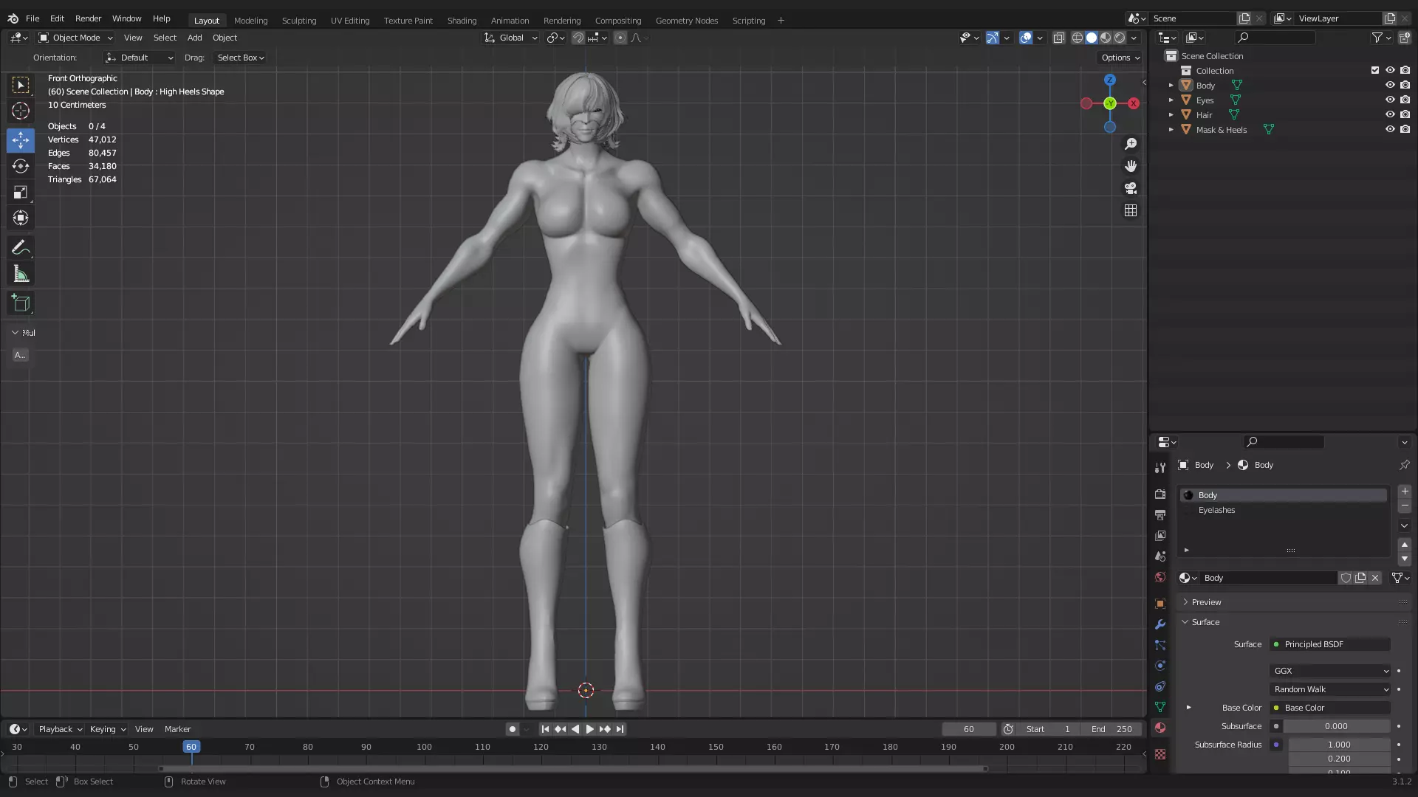The image size is (1418, 797).
Task: Select the Measure tool
Action: pos(21,275)
